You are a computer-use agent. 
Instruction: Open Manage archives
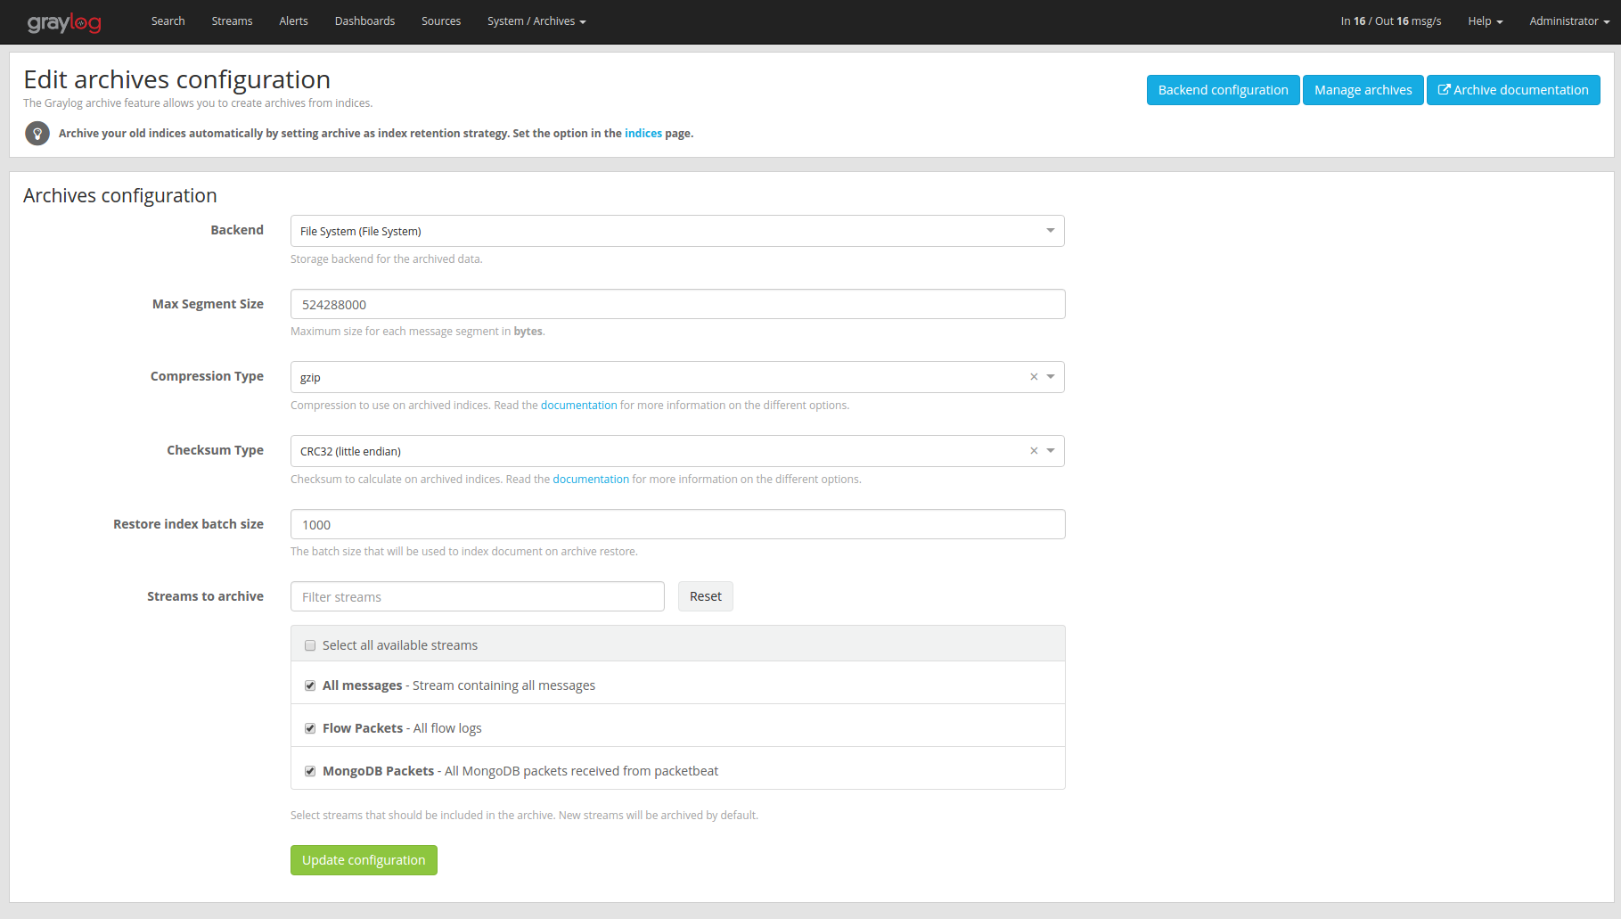(x=1363, y=89)
